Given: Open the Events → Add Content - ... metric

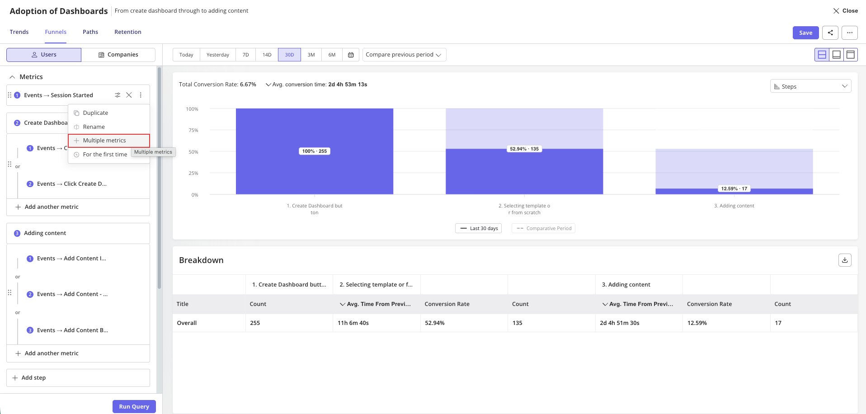Looking at the screenshot, I should coord(72,294).
